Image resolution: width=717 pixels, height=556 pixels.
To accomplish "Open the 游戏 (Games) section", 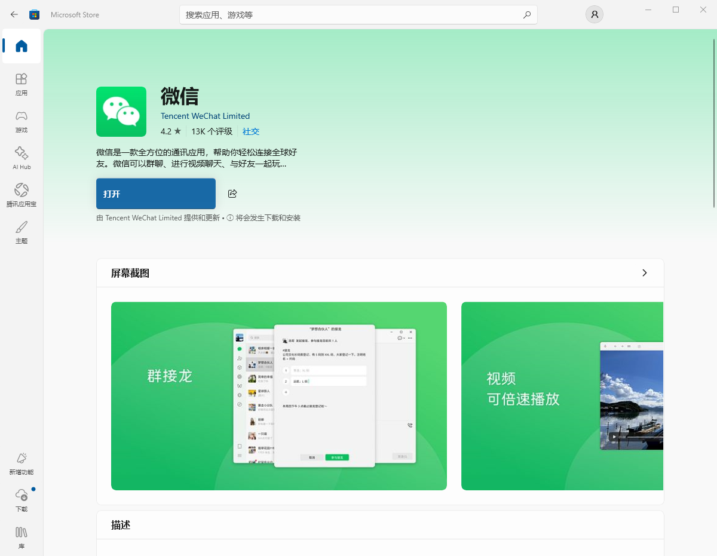I will 22,121.
